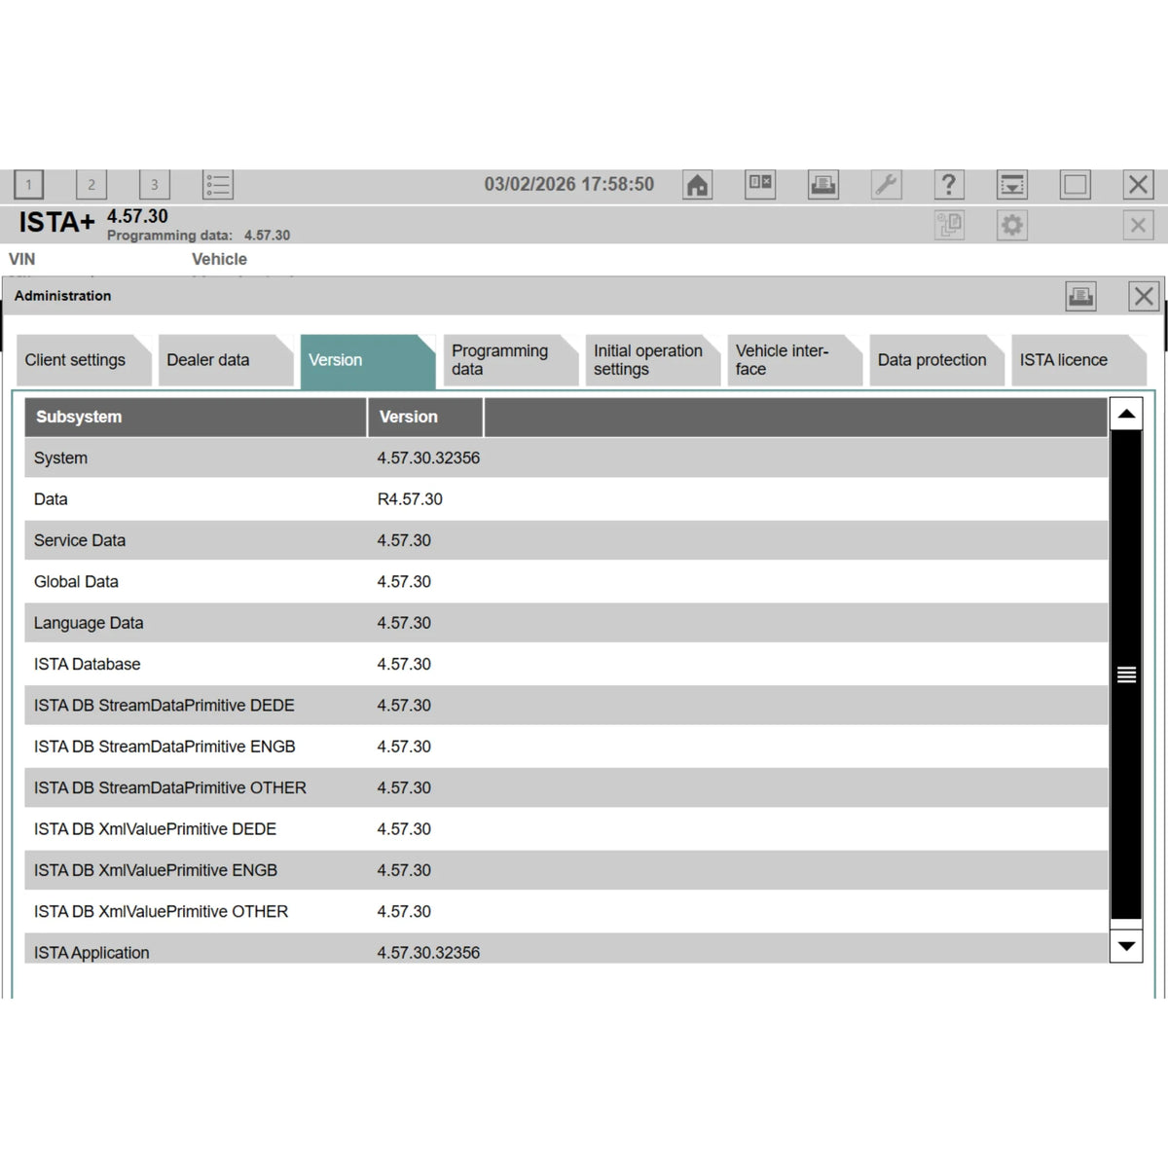Viewport: 1168px width, 1168px height.
Task: Open the grey gear settings icon
Action: coord(1012,225)
